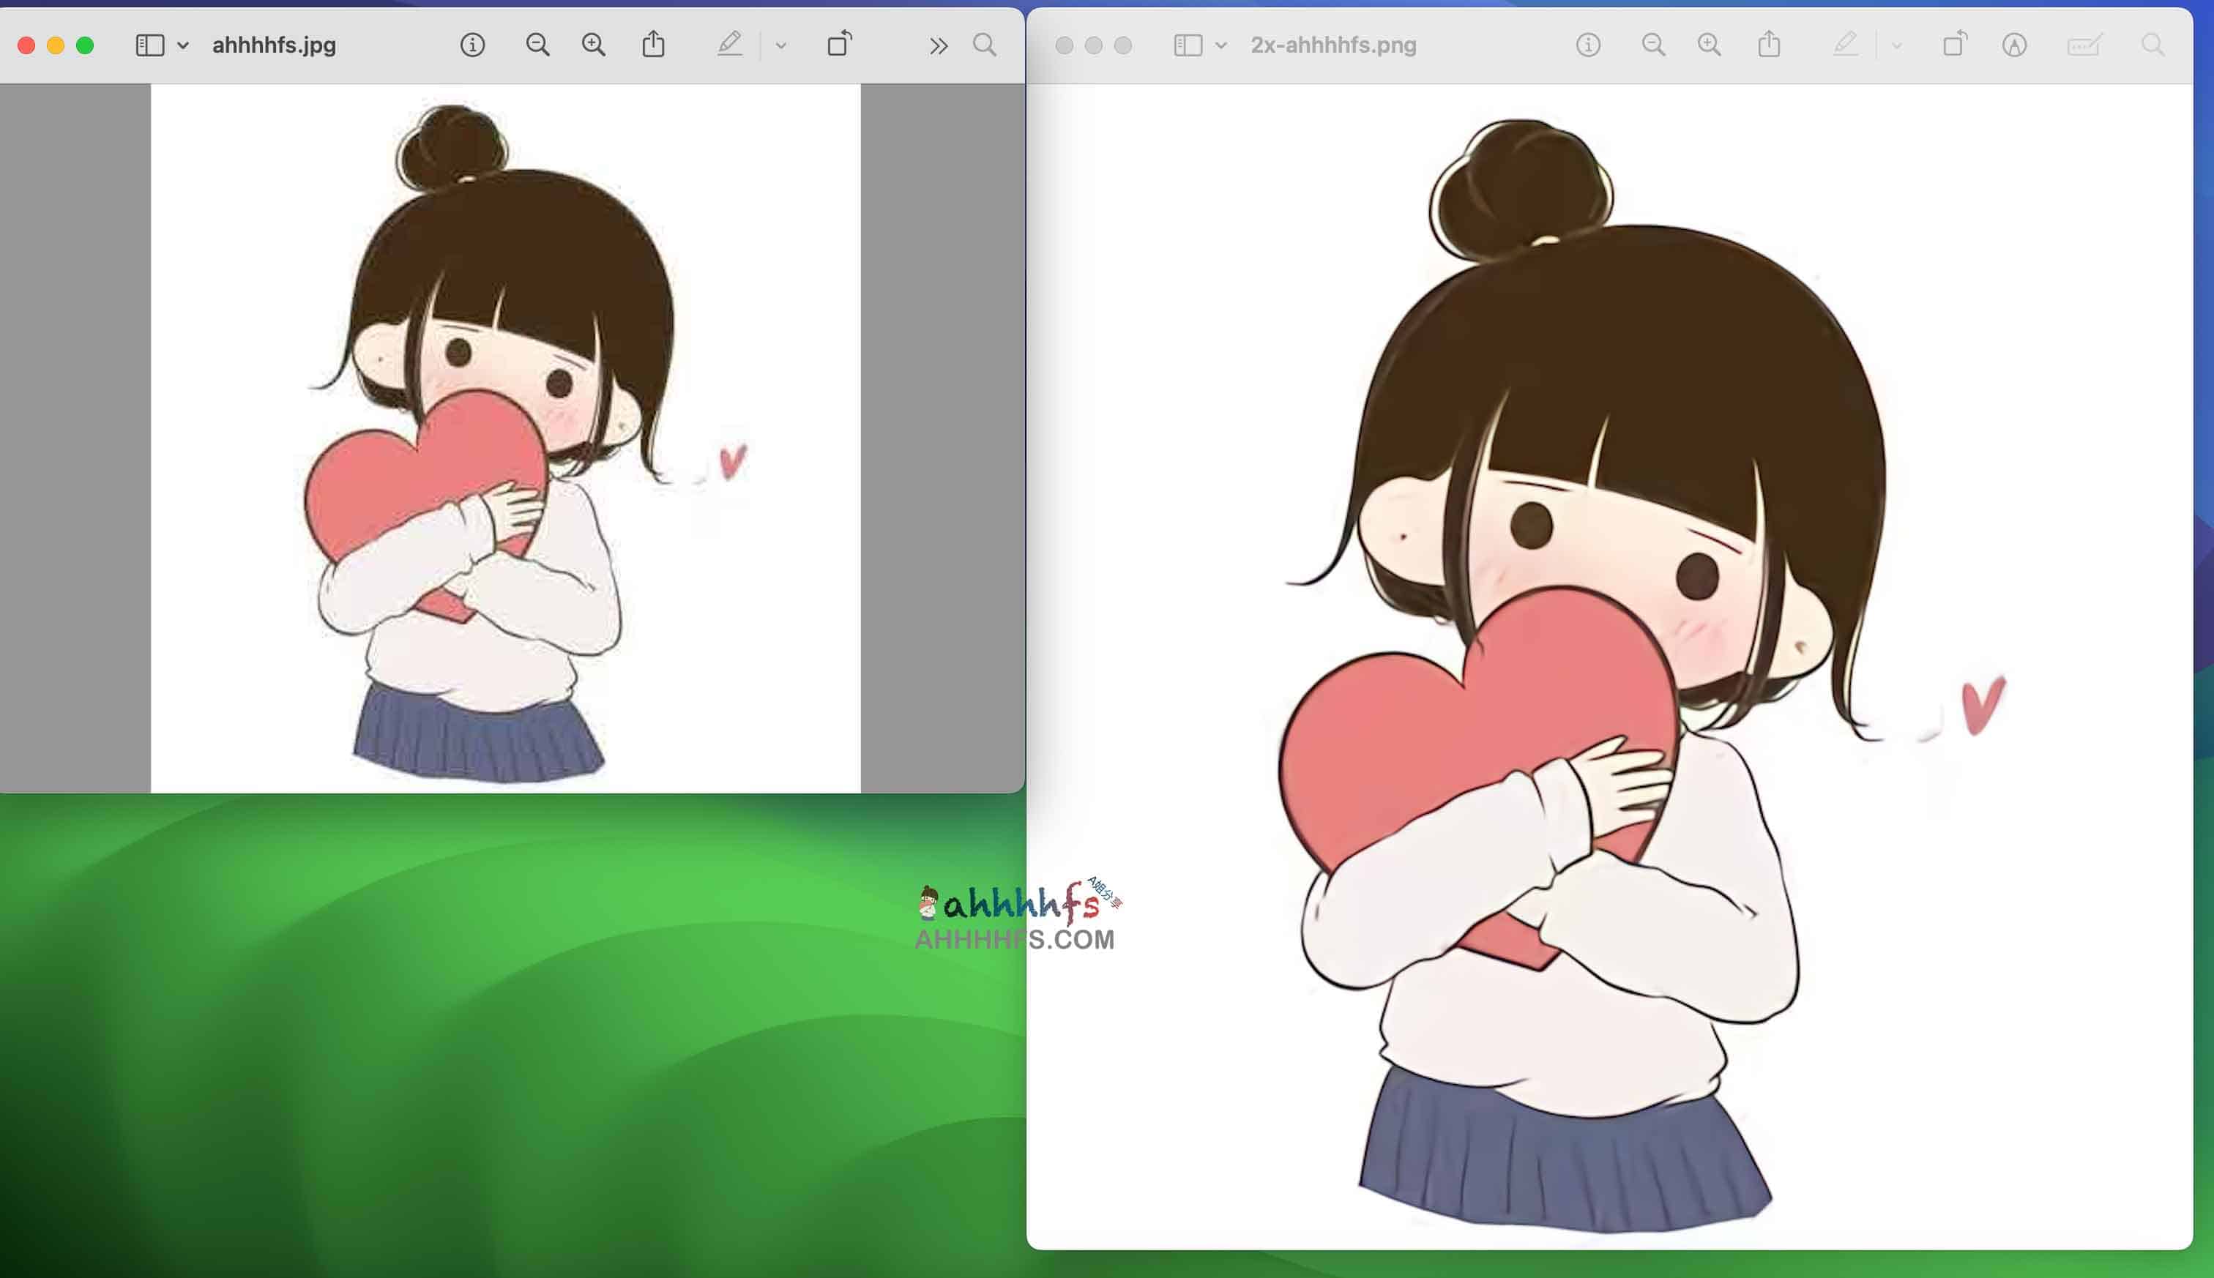Open sidebar view menu chevron in ahhhhfs.jpg window
The image size is (2214, 1278).
click(x=182, y=45)
